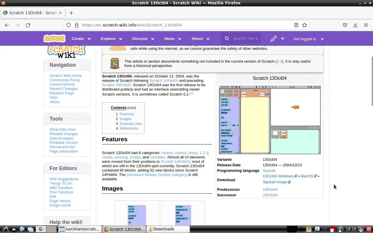The image size is (373, 233).
Task: Open the Squeak programming language link
Action: (x=269, y=171)
